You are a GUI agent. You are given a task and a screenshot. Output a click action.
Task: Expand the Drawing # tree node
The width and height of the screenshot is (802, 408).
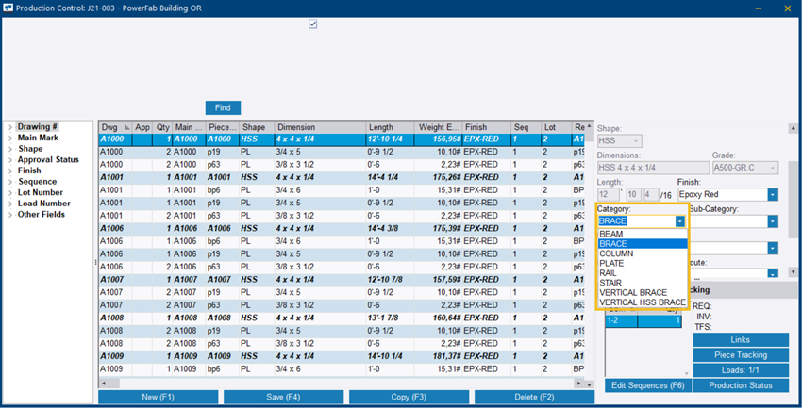coord(9,126)
